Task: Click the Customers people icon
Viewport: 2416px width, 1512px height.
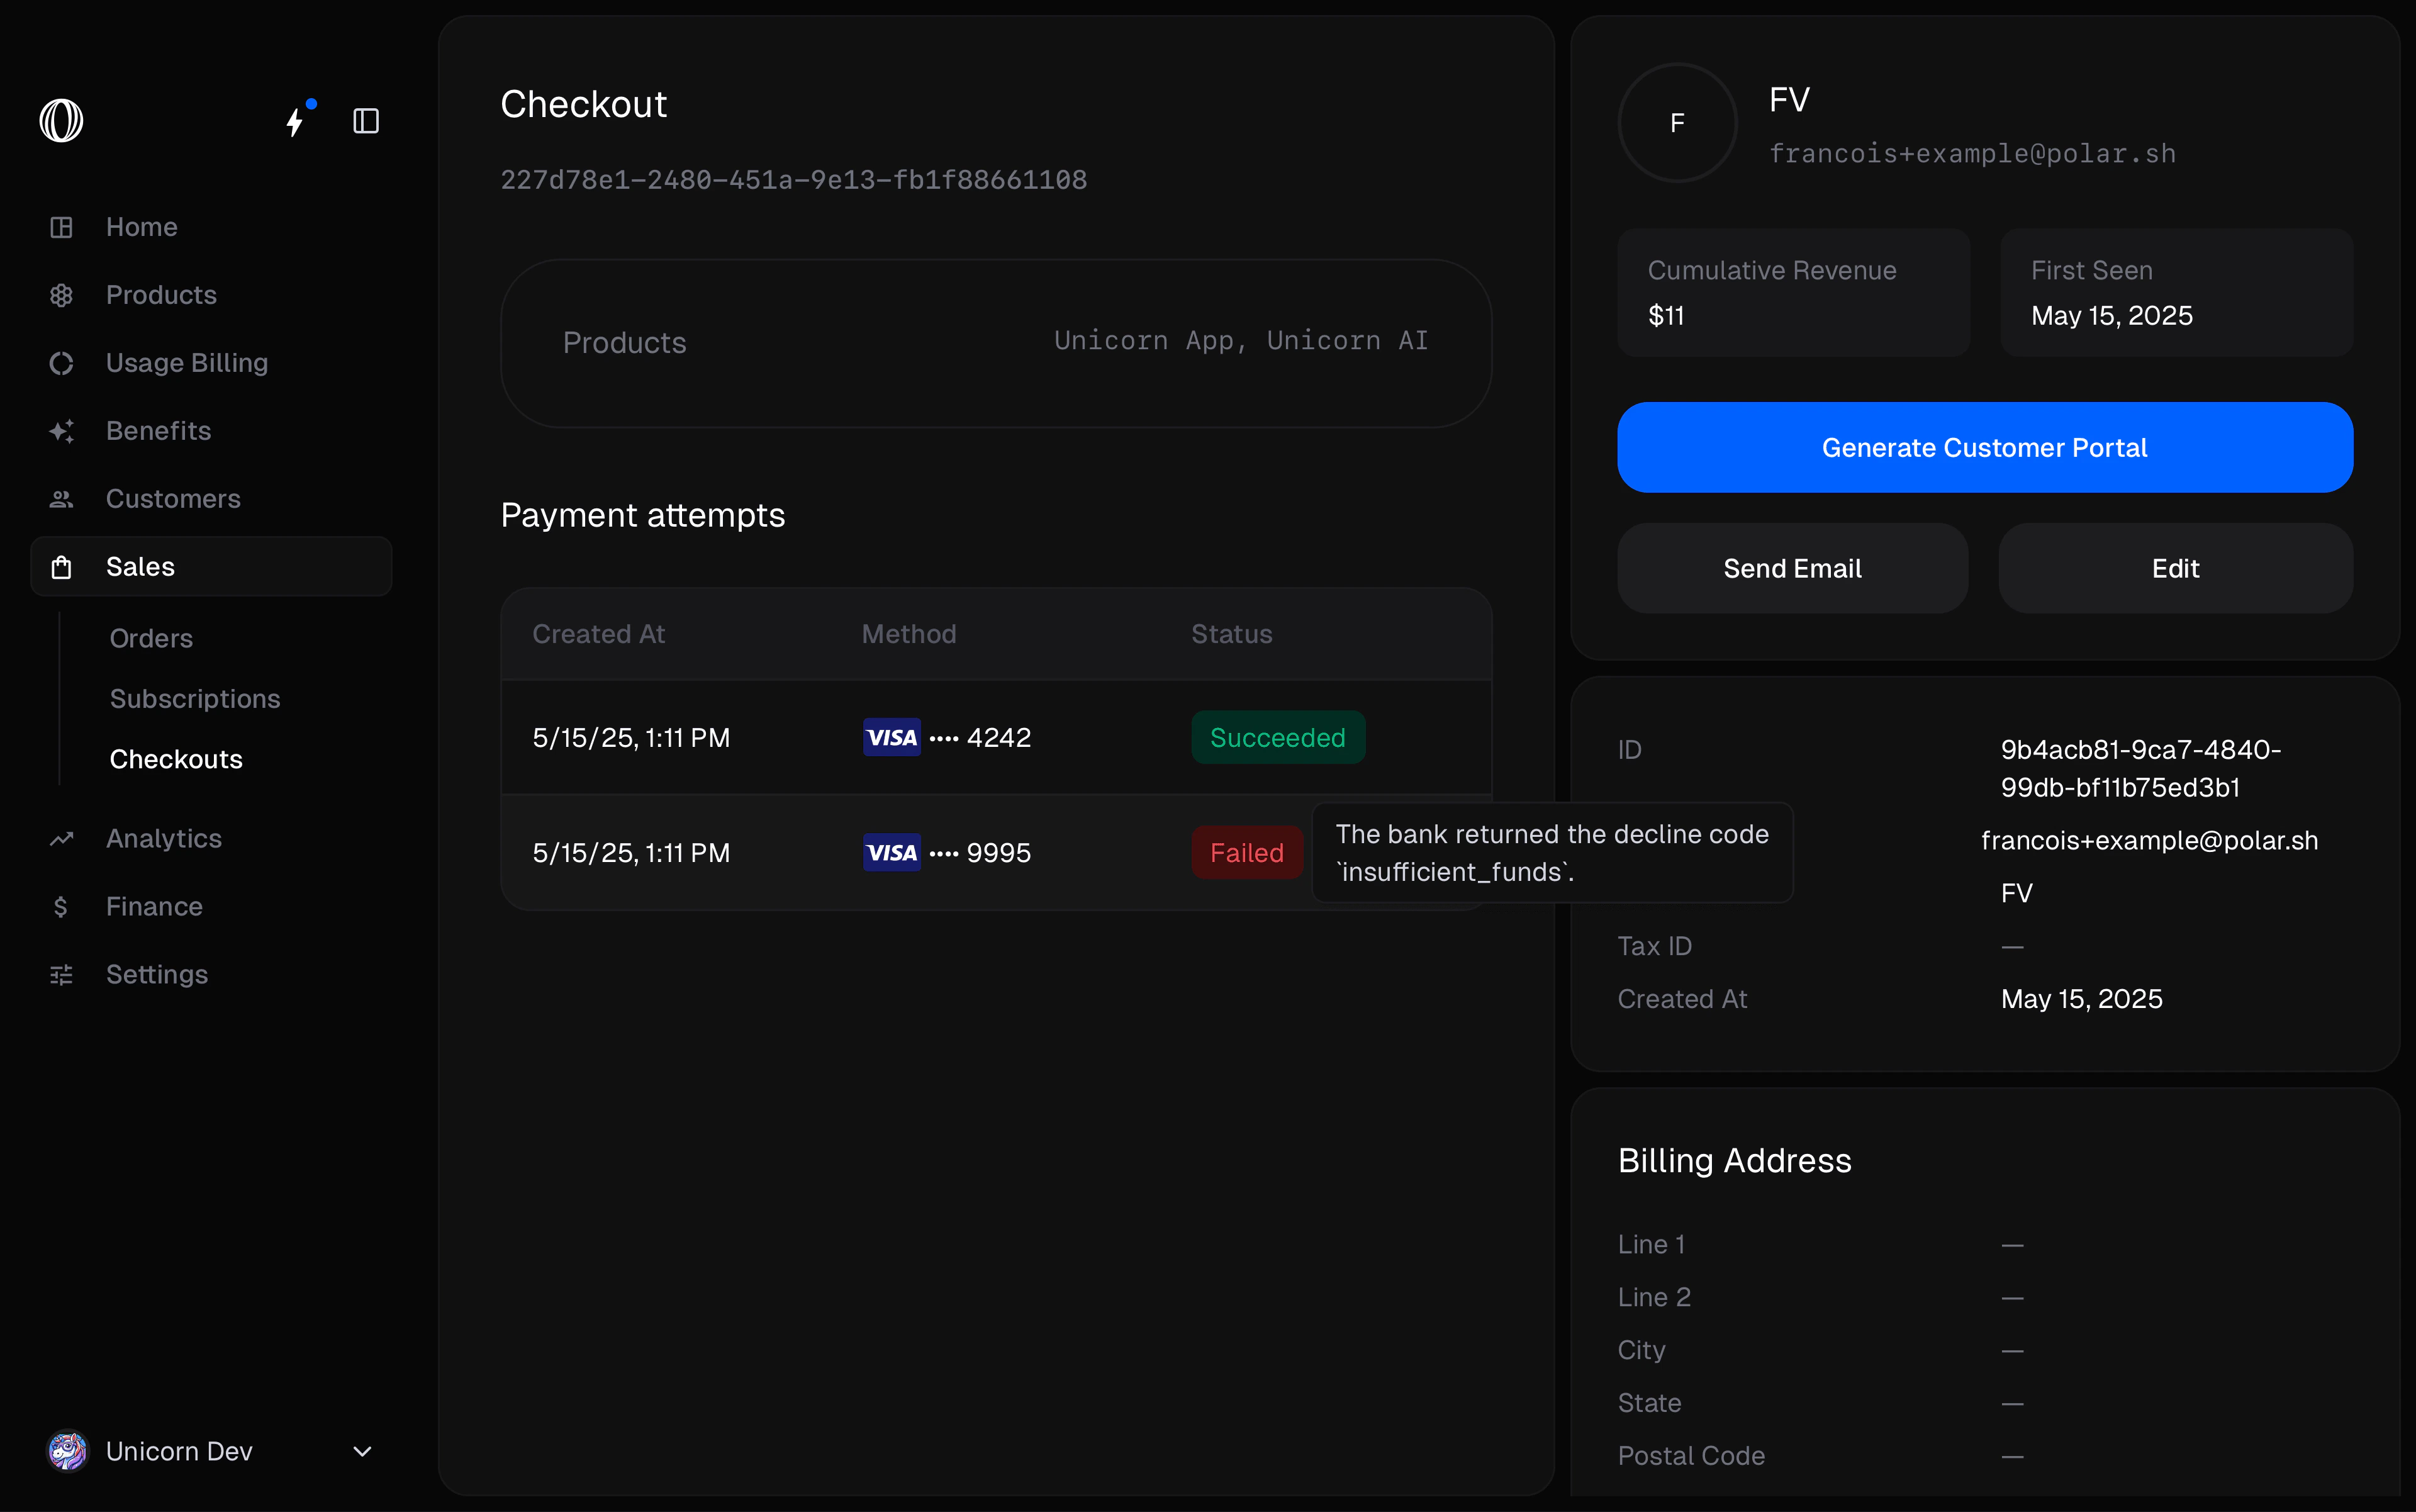Action: [61, 499]
